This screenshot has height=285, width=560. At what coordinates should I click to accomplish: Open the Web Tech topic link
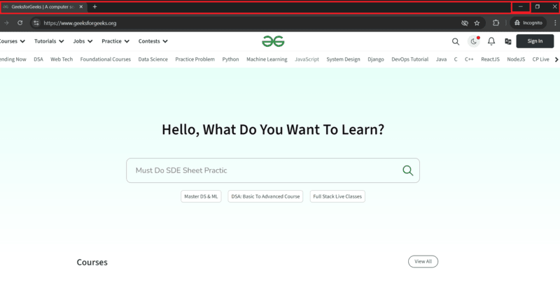tap(62, 59)
